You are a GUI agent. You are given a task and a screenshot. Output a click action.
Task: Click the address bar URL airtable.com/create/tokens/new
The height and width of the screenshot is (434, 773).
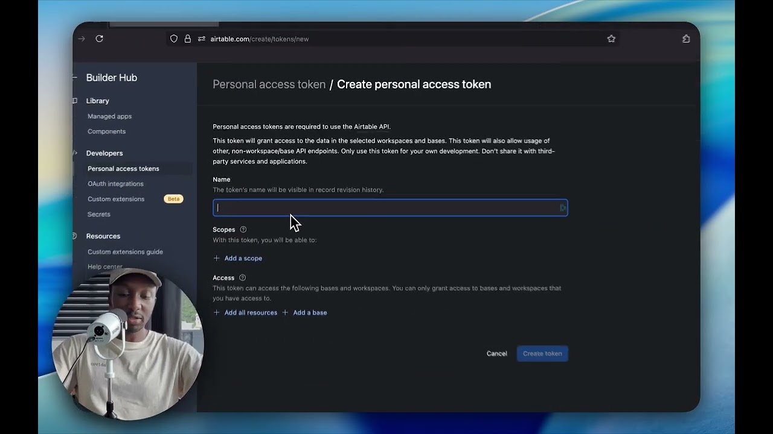[260, 39]
